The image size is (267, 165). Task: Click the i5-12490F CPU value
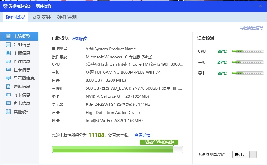click(x=134, y=64)
